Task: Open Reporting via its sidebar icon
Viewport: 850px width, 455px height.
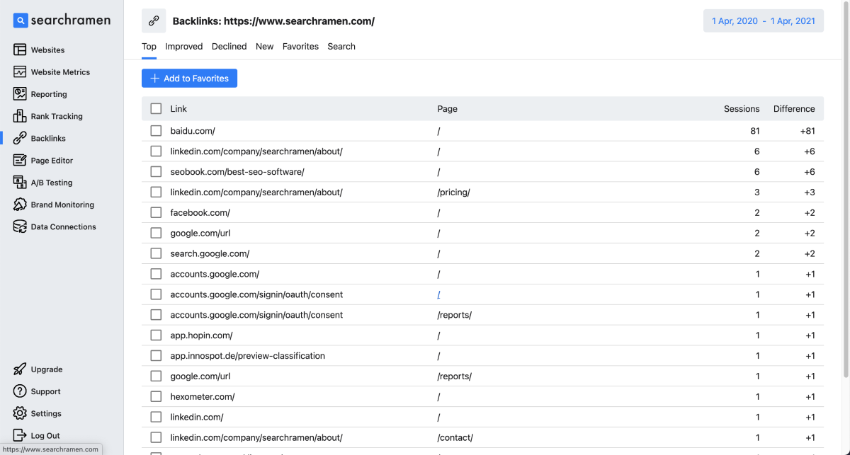Action: click(x=20, y=94)
